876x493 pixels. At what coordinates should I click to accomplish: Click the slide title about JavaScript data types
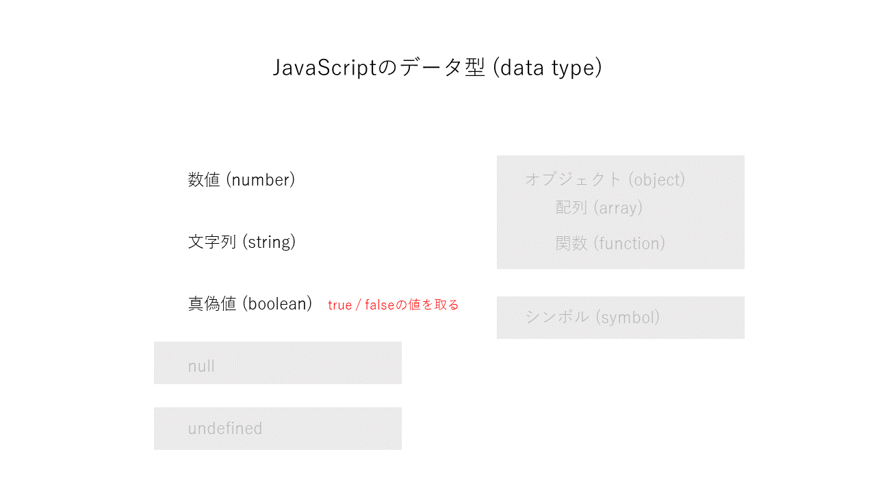[437, 68]
